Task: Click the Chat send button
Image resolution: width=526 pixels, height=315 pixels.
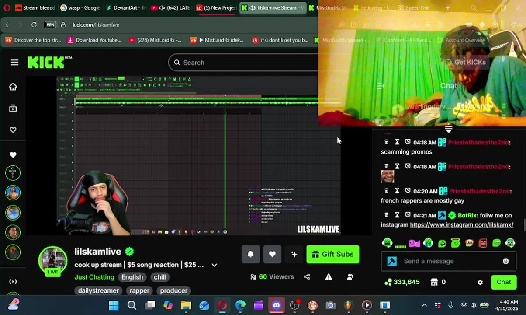Action: [503, 282]
